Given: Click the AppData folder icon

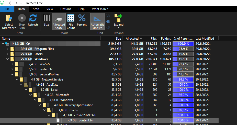Looking at the screenshot, I should [x=26, y=85].
